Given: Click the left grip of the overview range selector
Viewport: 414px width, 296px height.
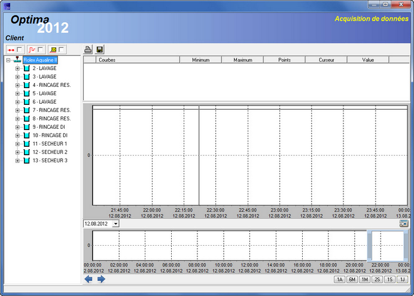Looking at the screenshot, I should [x=370, y=246].
